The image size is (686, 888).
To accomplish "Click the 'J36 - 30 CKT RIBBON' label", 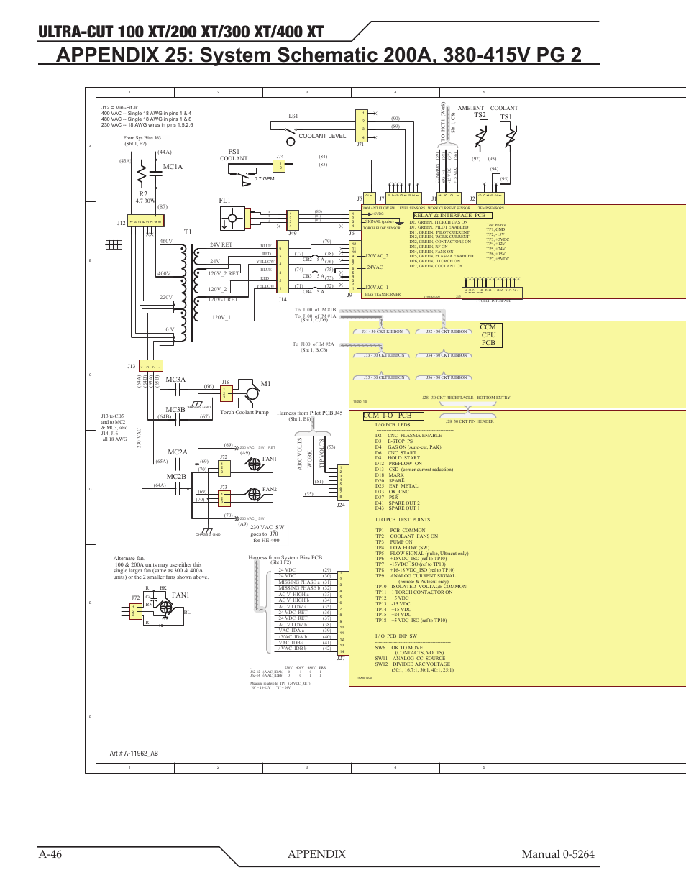I will coord(447,377).
